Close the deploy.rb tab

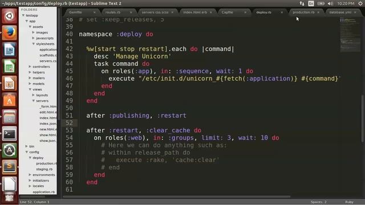click(282, 13)
